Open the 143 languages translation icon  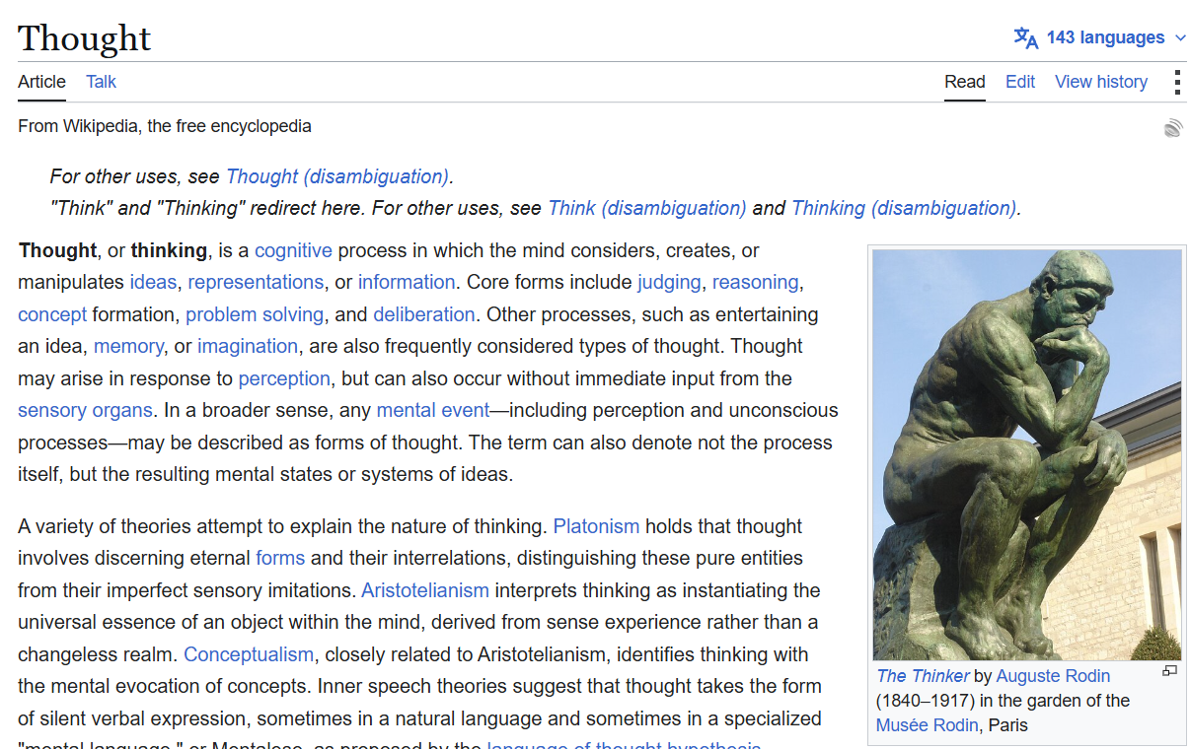coord(1026,37)
